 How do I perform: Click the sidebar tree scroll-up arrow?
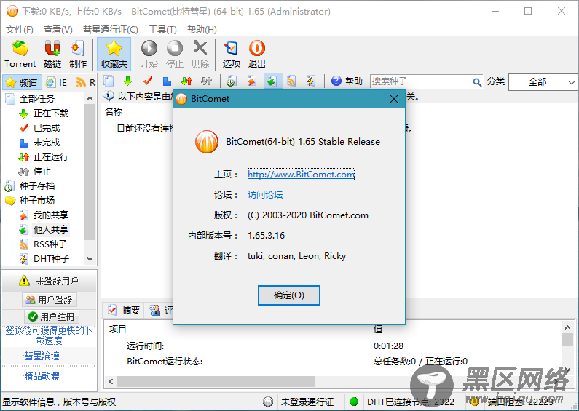click(90, 98)
